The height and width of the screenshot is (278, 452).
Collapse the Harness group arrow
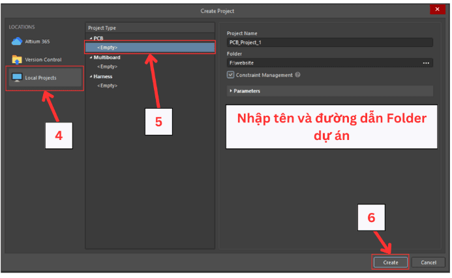(90, 76)
